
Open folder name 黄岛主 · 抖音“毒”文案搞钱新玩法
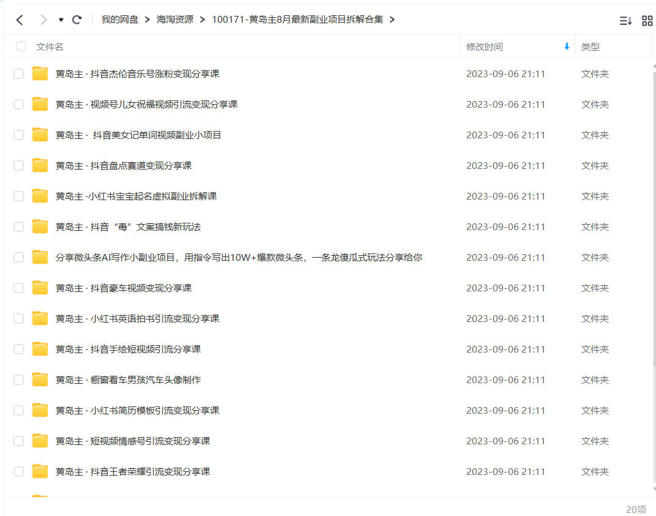(129, 227)
